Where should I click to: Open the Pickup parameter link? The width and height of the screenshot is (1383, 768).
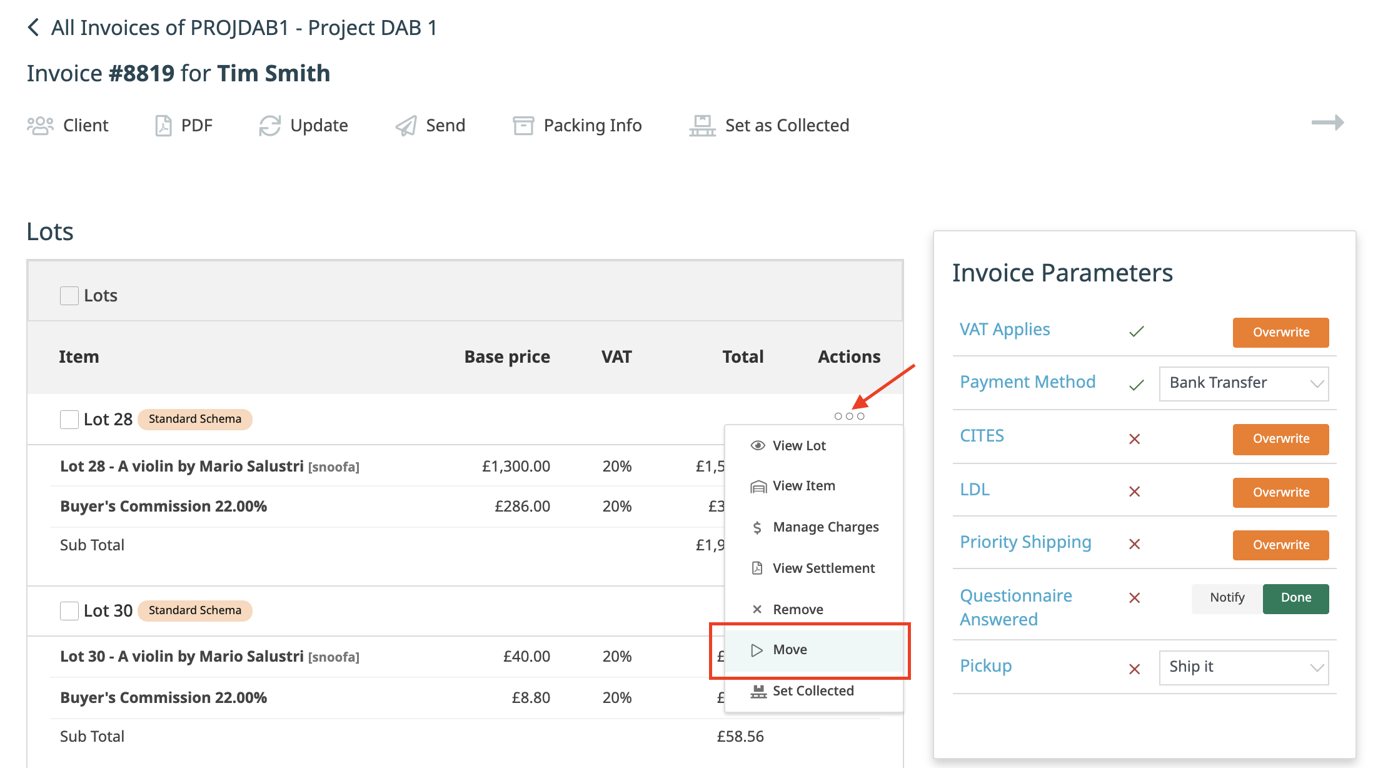point(985,666)
